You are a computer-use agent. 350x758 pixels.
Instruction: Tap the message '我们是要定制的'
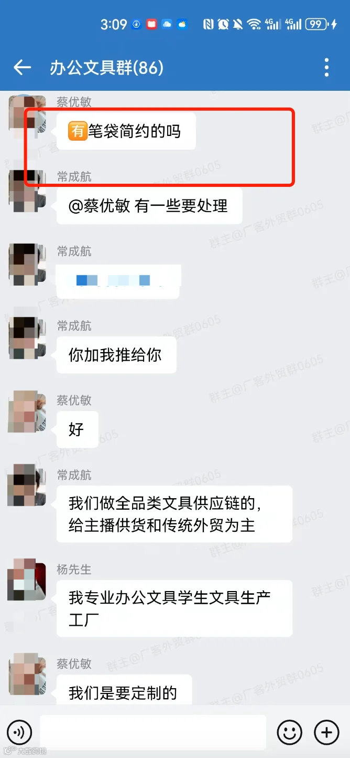(x=124, y=691)
